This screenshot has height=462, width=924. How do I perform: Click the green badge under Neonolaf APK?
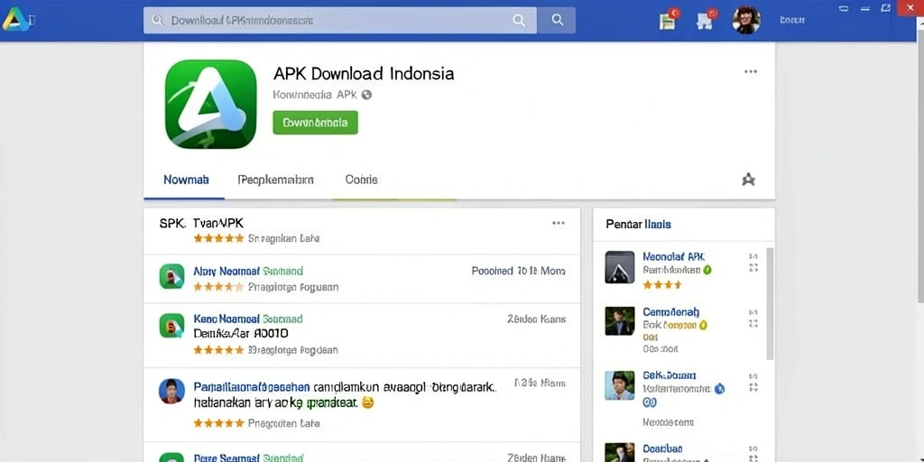coord(707,270)
